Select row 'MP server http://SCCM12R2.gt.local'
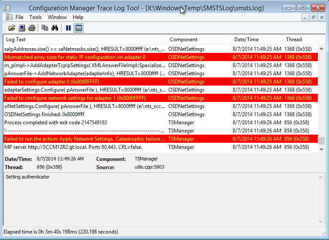The image size is (329, 240). [161, 147]
